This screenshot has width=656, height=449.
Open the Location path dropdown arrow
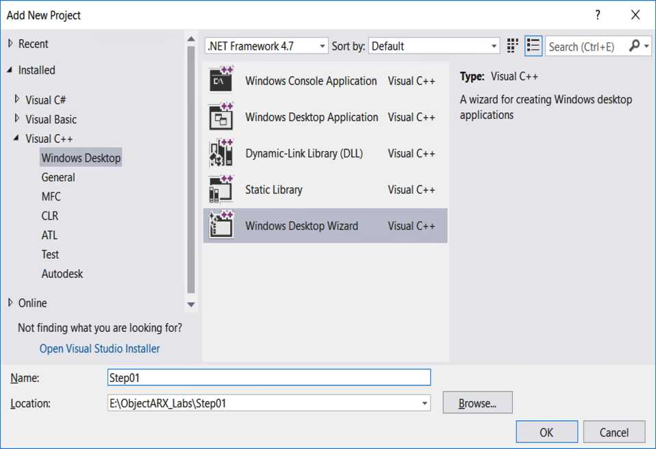pos(425,403)
